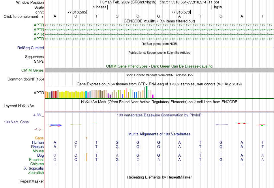Click the Window Position label
This screenshot has height=188, width=274.
click(x=30, y=2)
